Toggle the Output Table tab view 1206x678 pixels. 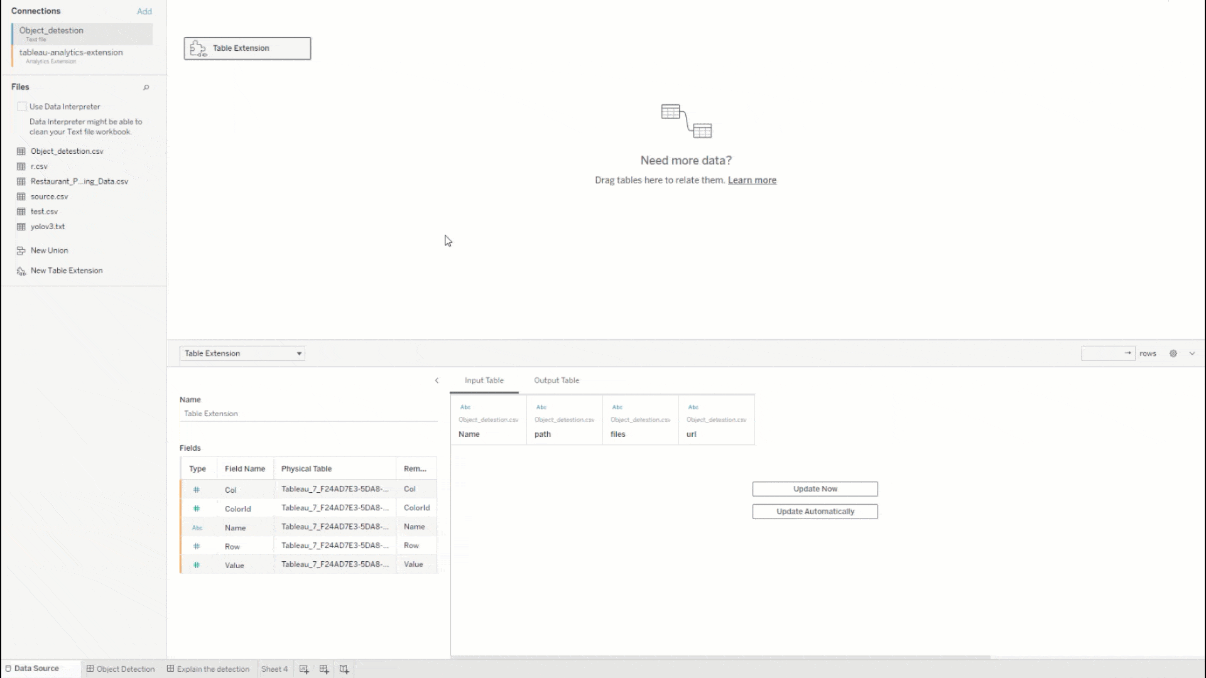[x=557, y=380]
